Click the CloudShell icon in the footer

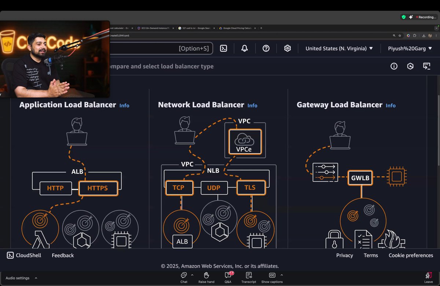tap(10, 255)
